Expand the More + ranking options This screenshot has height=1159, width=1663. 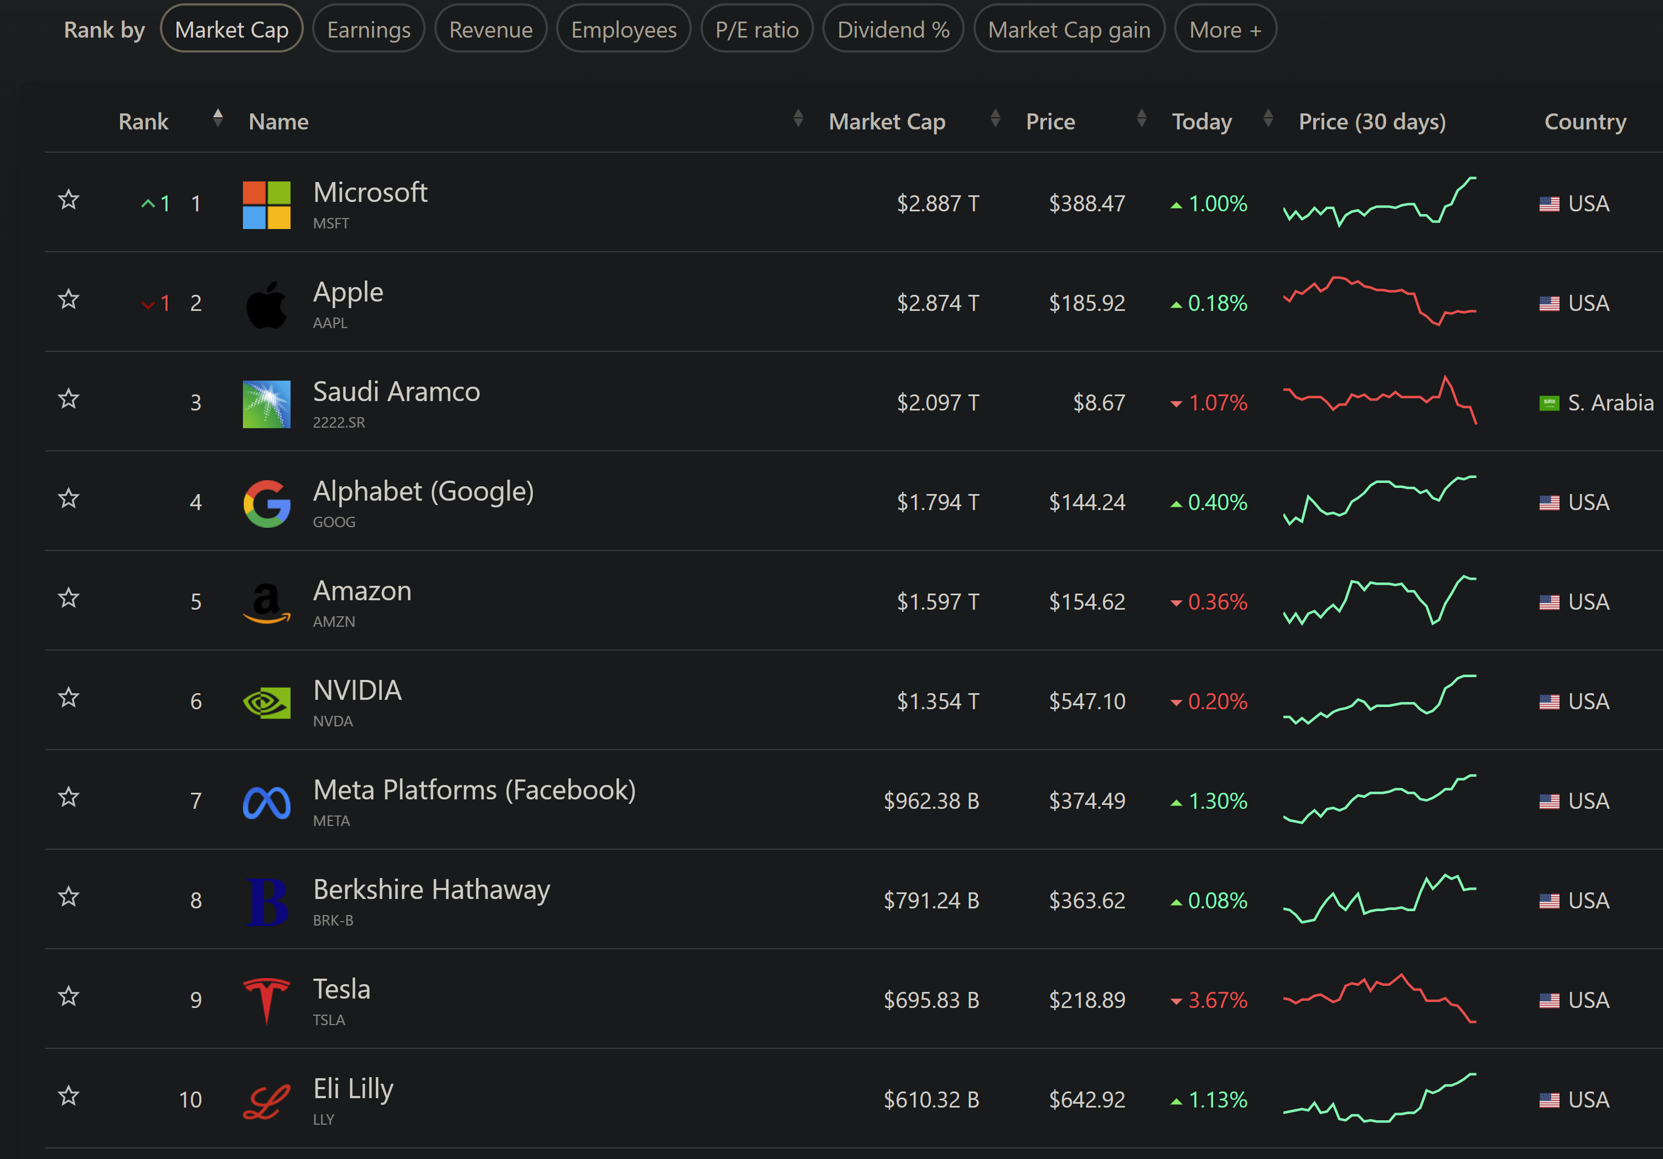pos(1225,30)
